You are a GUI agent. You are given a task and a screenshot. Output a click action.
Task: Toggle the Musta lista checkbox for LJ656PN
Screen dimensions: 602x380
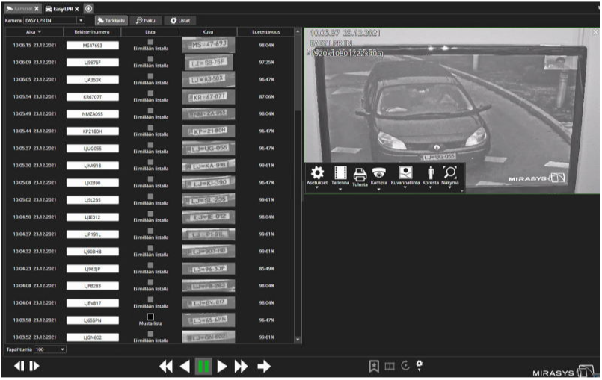click(x=150, y=317)
